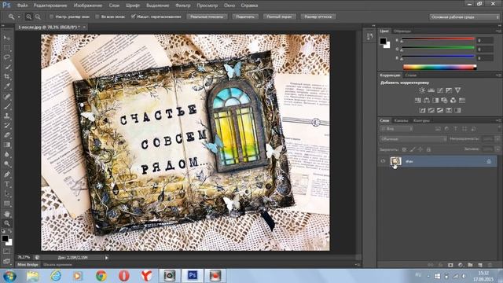
Task: Open Google Chrome from the taskbar
Action: click(x=101, y=276)
